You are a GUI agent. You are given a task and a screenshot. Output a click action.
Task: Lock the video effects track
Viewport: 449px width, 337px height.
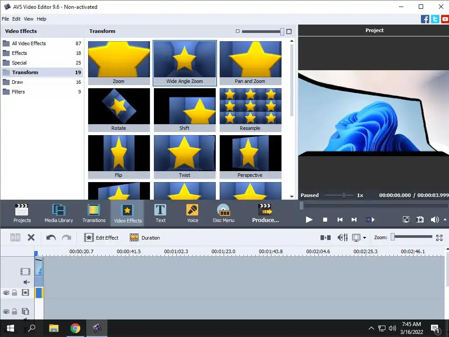(x=14, y=292)
